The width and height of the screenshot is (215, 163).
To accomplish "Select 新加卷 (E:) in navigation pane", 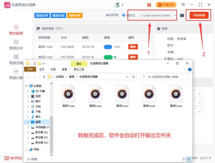I will tap(40, 132).
